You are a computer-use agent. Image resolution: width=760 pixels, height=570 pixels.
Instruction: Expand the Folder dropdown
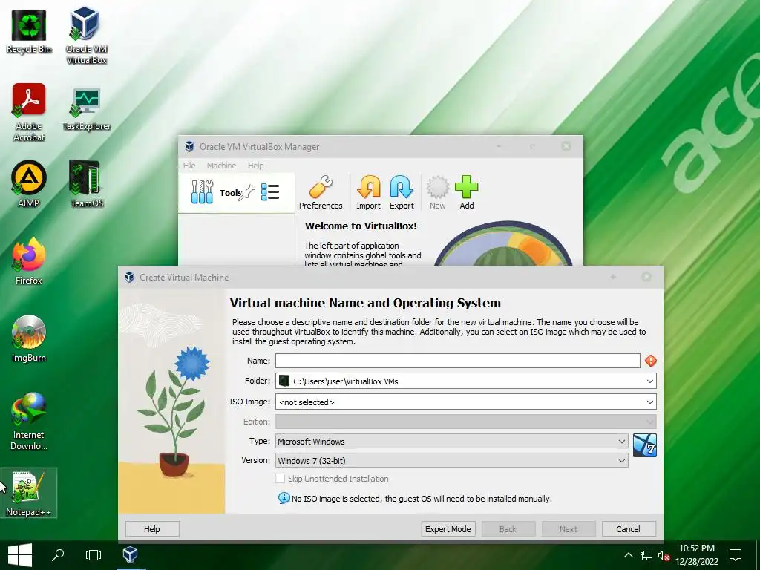[x=649, y=381]
